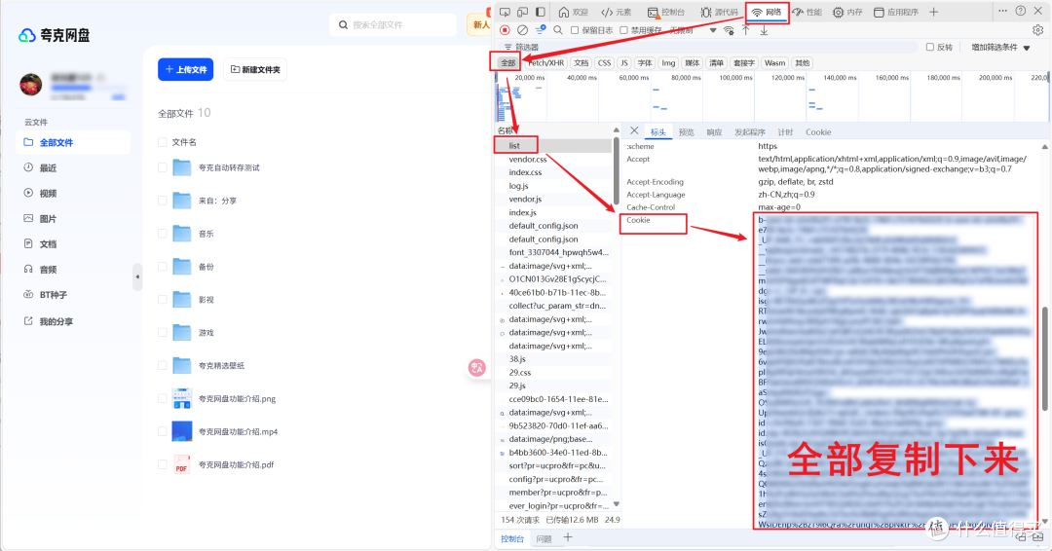
Task: Focus the 搜索全部文件 search box
Action: [394, 24]
